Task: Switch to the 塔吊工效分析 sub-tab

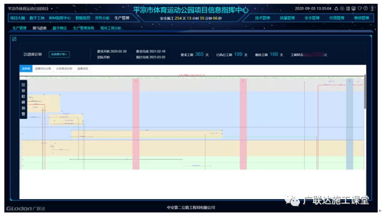Action: tap(111, 28)
